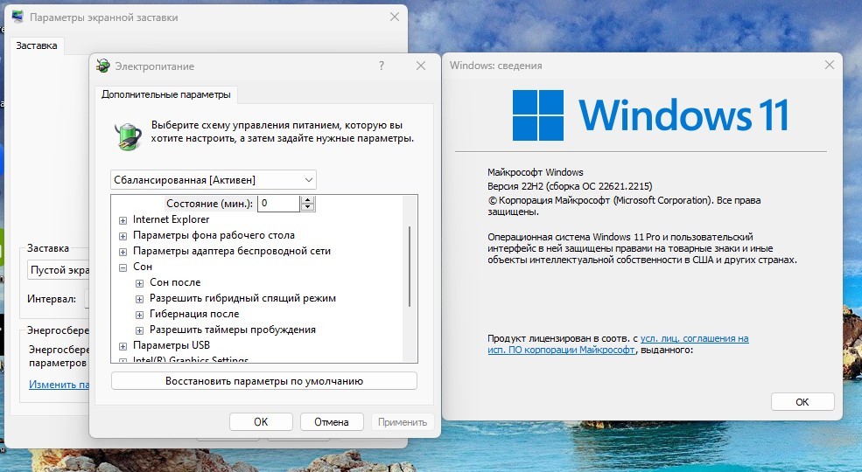Expand the Параметры USB node
This screenshot has height=472, width=862.
tap(123, 346)
